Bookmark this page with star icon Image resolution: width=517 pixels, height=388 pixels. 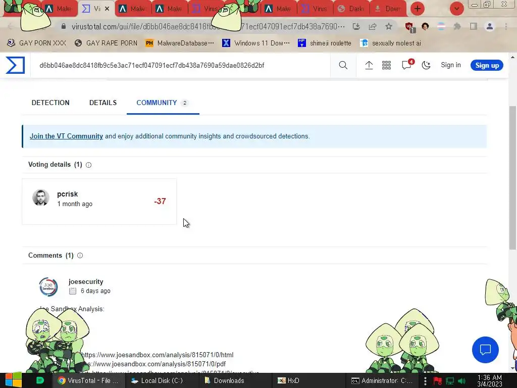(x=389, y=26)
